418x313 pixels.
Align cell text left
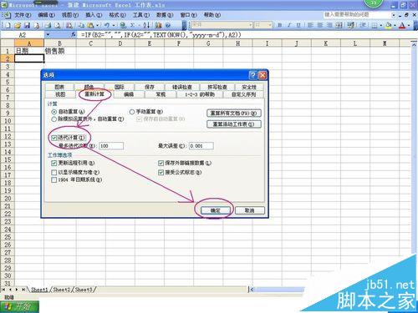pyautogui.click(x=310, y=25)
